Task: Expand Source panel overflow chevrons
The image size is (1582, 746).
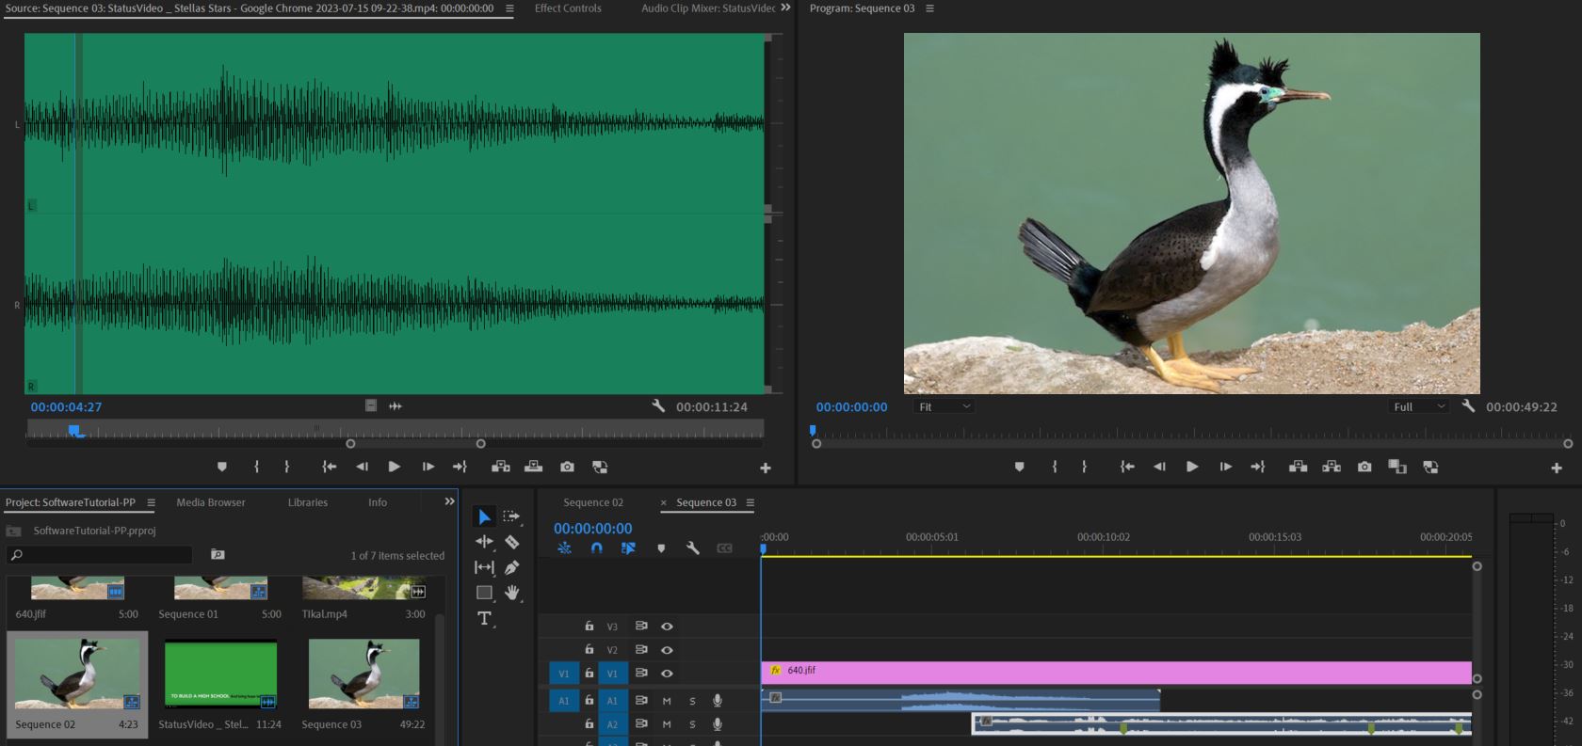Action: tap(786, 8)
